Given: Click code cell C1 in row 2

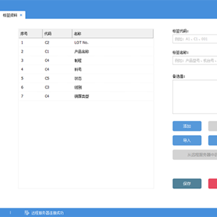Looking at the screenshot, I should point(47,52).
